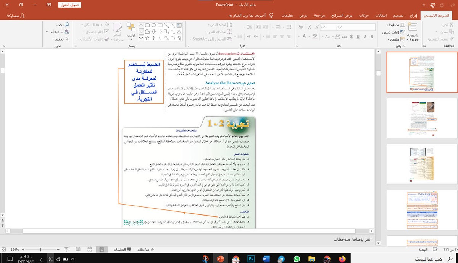458x263 pixels.
Task: Select the oval shape in the shapes gallery
Action: pos(153,26)
